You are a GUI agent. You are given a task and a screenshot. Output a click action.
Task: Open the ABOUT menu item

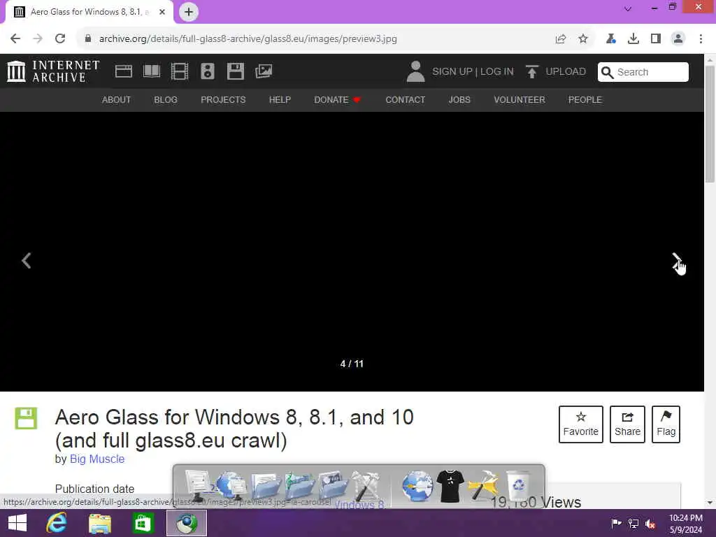pos(116,99)
